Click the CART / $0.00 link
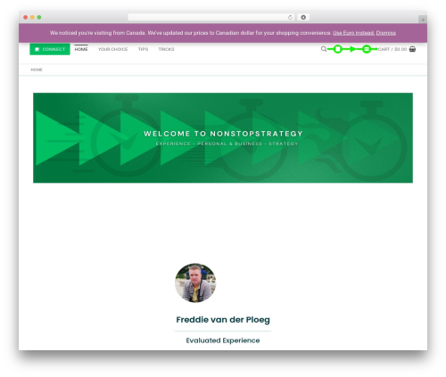The width and height of the screenshot is (446, 377). pyautogui.click(x=392, y=49)
